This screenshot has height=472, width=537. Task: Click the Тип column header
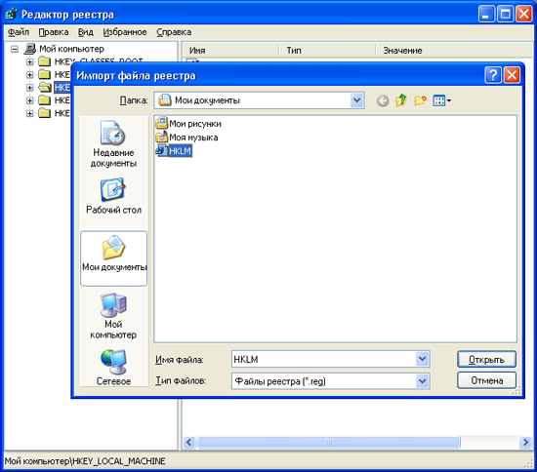tap(328, 51)
